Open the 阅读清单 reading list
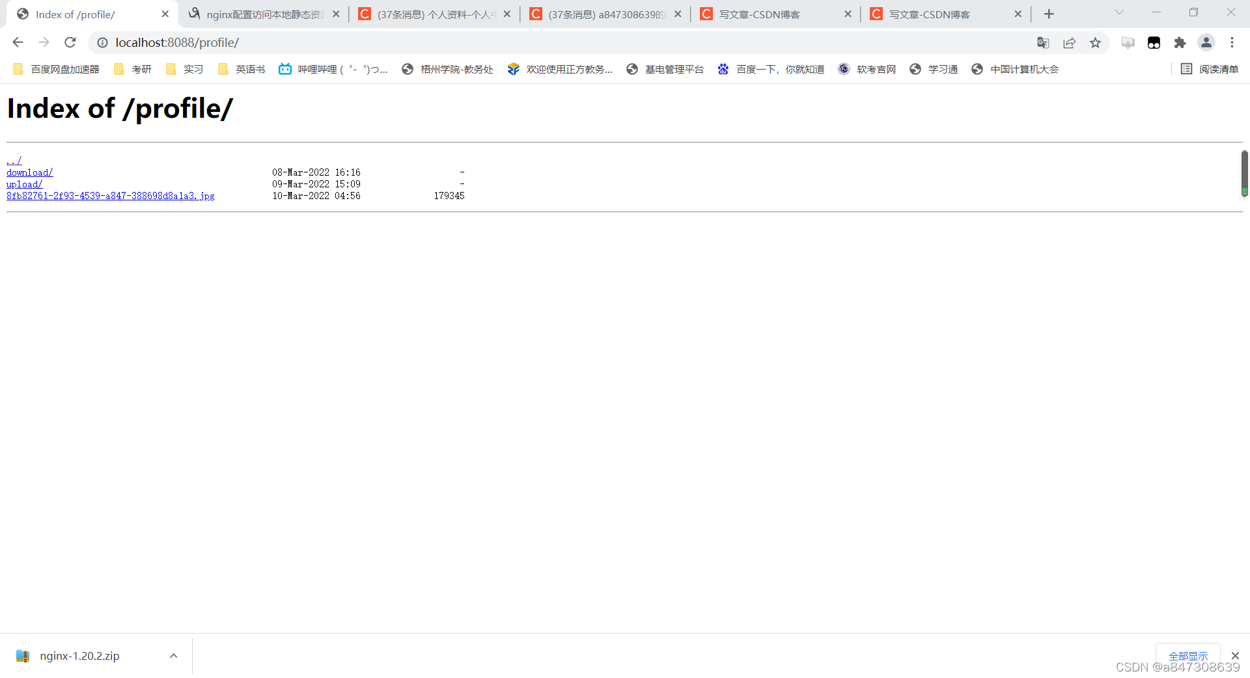1250x678 pixels. pyautogui.click(x=1210, y=69)
